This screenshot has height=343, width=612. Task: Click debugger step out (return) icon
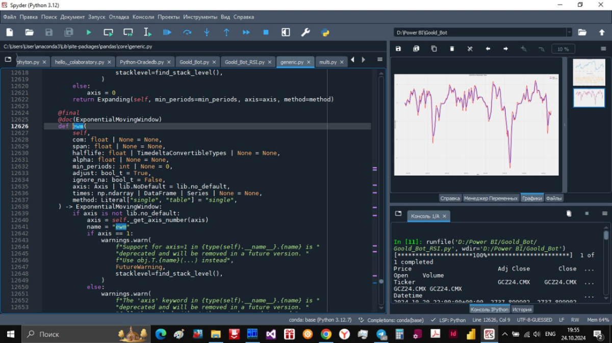click(226, 32)
